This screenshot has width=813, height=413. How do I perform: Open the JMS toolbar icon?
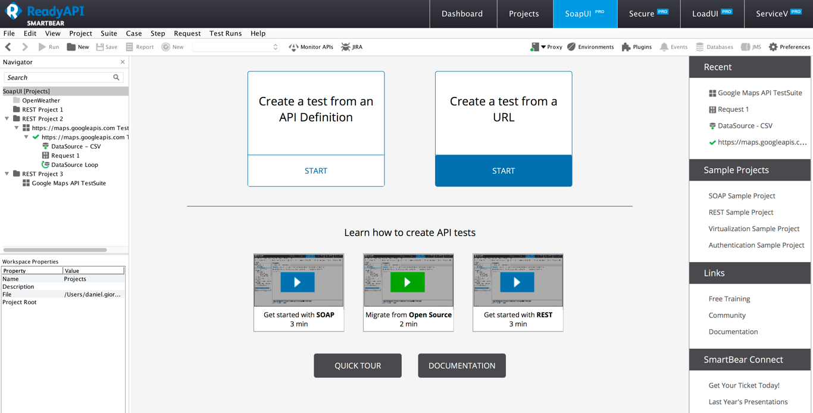pos(745,47)
